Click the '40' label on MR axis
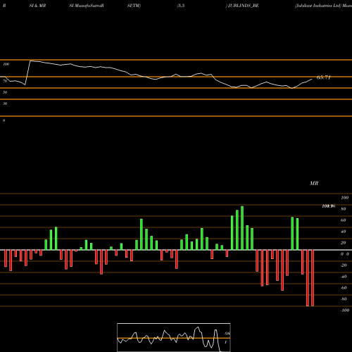352x352 pixels. (344, 232)
